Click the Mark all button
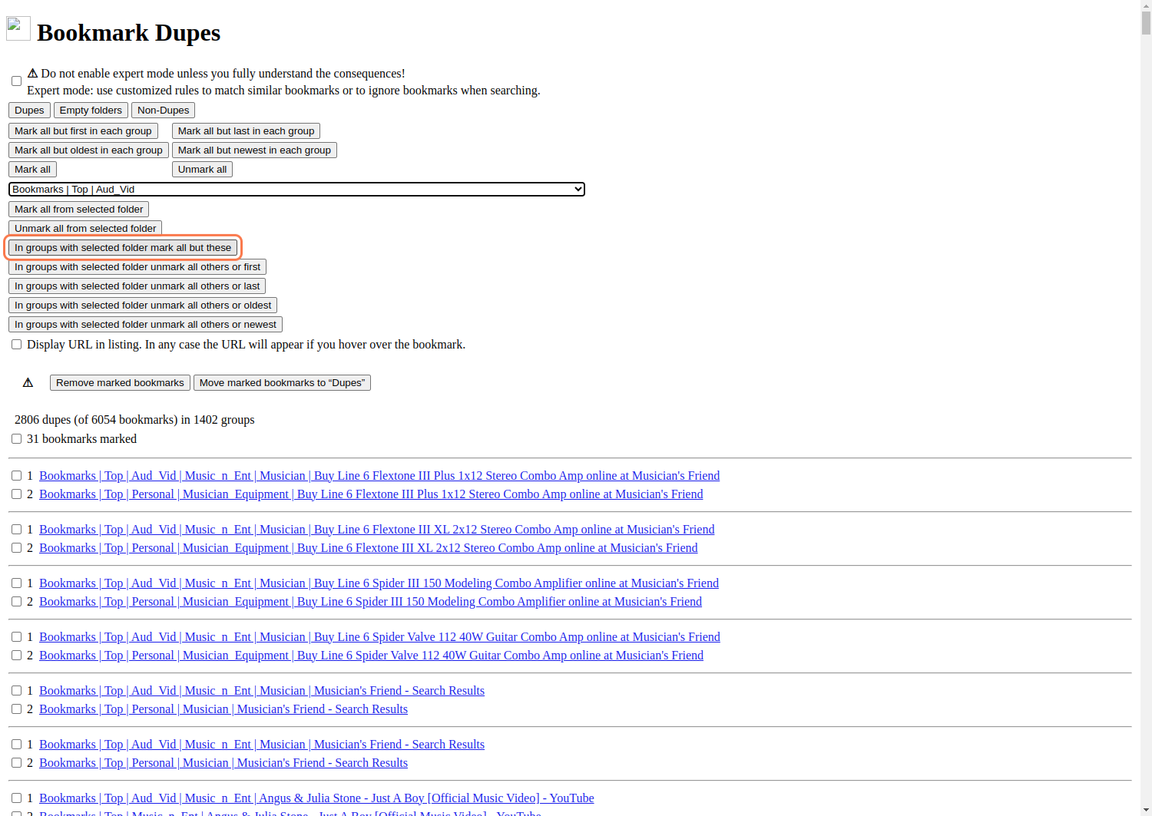1152x816 pixels. [32, 170]
